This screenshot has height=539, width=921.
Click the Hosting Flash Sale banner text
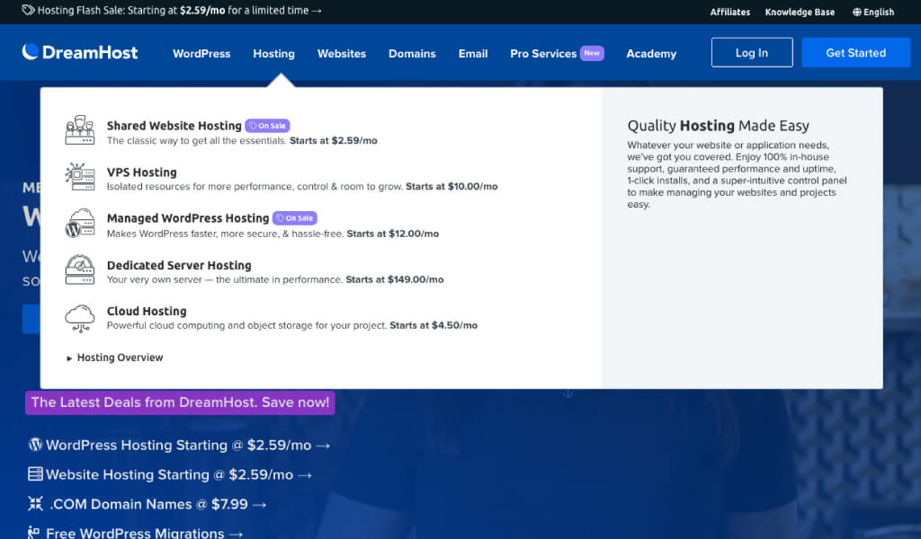tap(179, 11)
